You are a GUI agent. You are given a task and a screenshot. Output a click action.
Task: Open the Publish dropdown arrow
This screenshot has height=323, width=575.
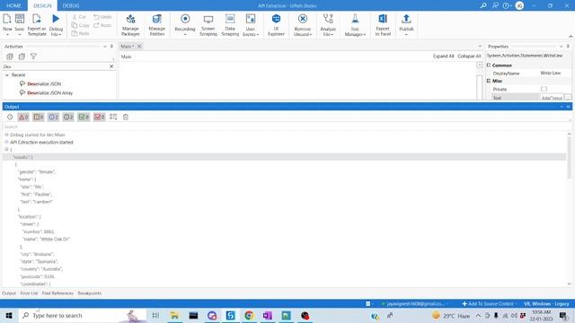406,35
